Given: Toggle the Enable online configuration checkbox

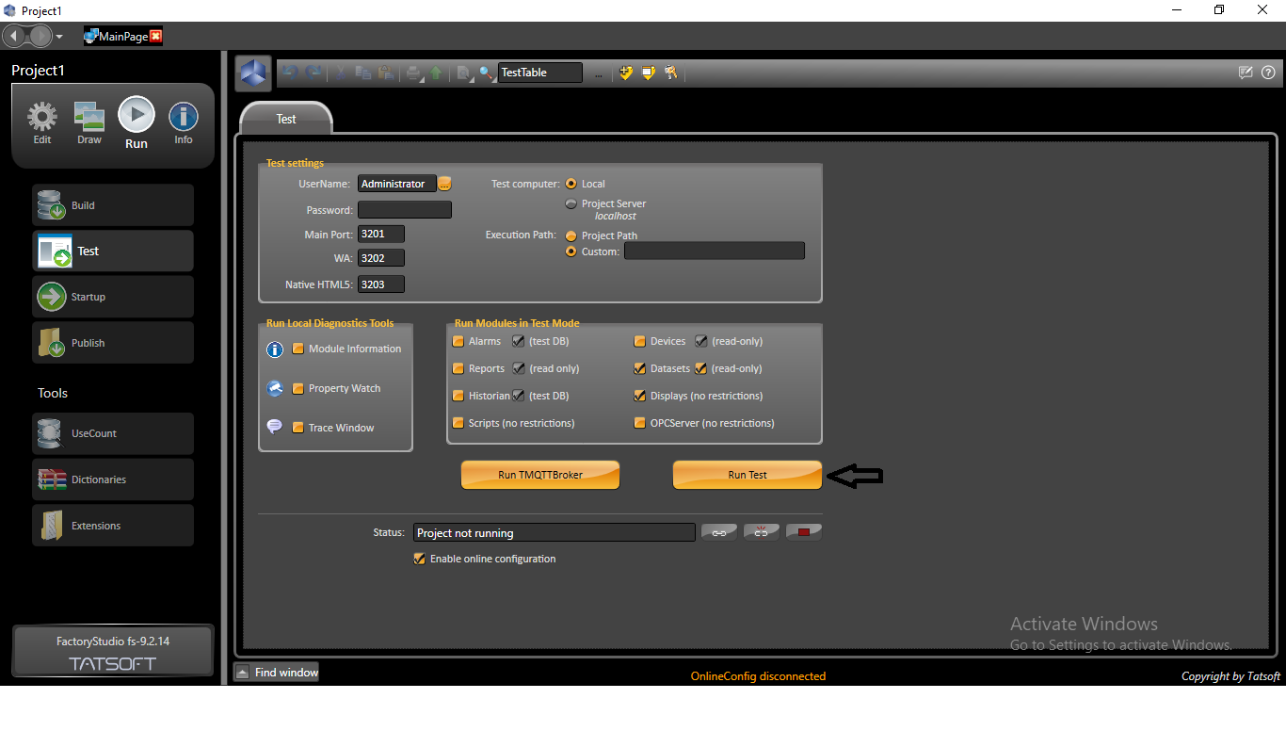Looking at the screenshot, I should point(420,559).
